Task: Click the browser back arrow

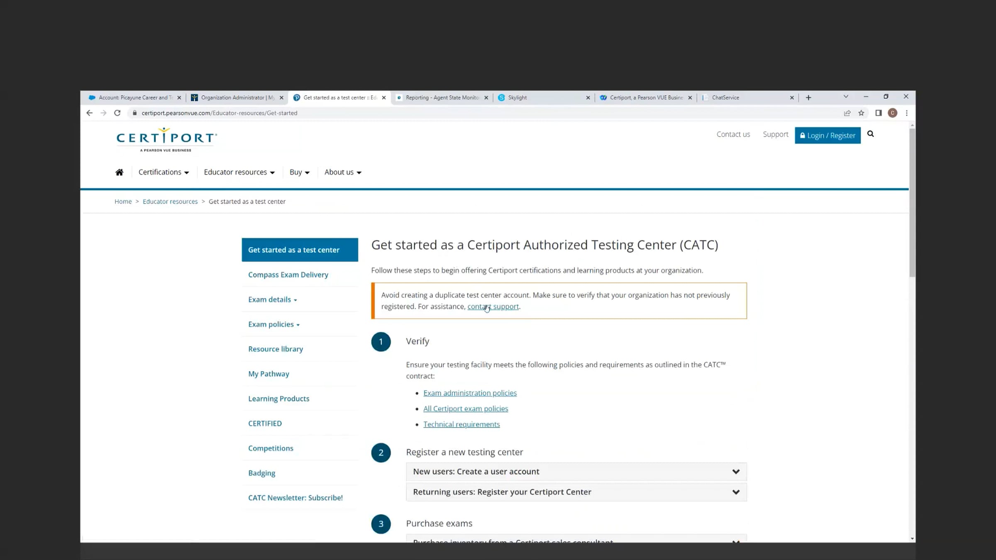Action: coord(89,113)
